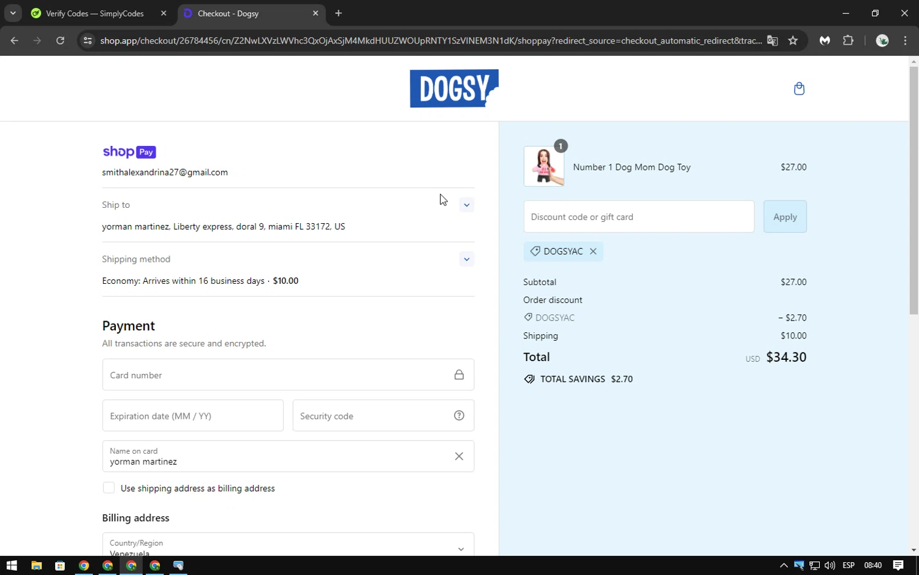The height and width of the screenshot is (575, 919).
Task: Bookmark this page with the star icon
Action: tap(793, 40)
